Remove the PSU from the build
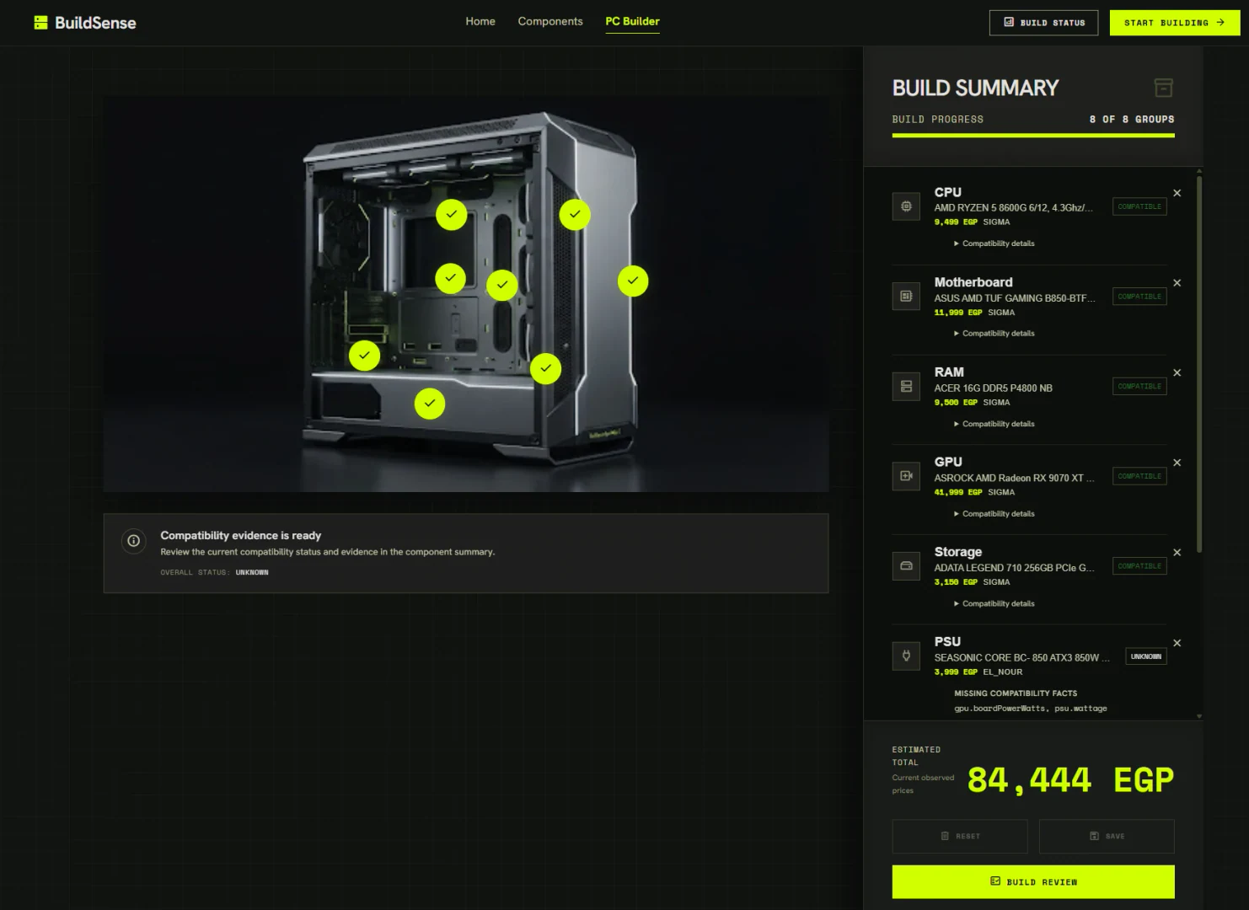Image resolution: width=1249 pixels, height=910 pixels. [x=1177, y=643]
